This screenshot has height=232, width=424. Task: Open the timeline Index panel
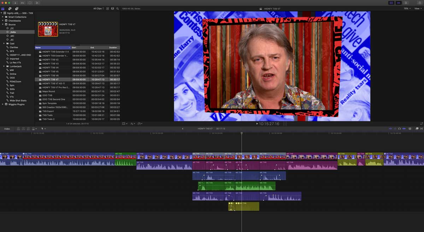point(7,129)
